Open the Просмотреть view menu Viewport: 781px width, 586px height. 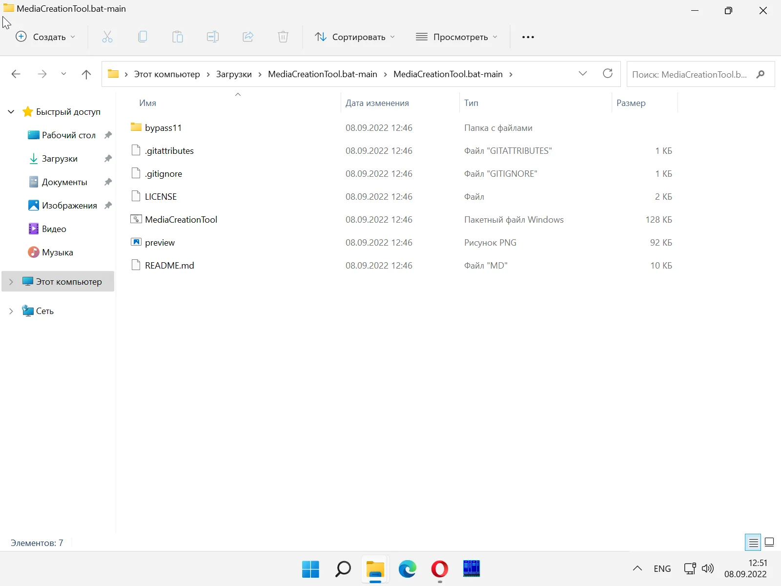[x=456, y=37]
